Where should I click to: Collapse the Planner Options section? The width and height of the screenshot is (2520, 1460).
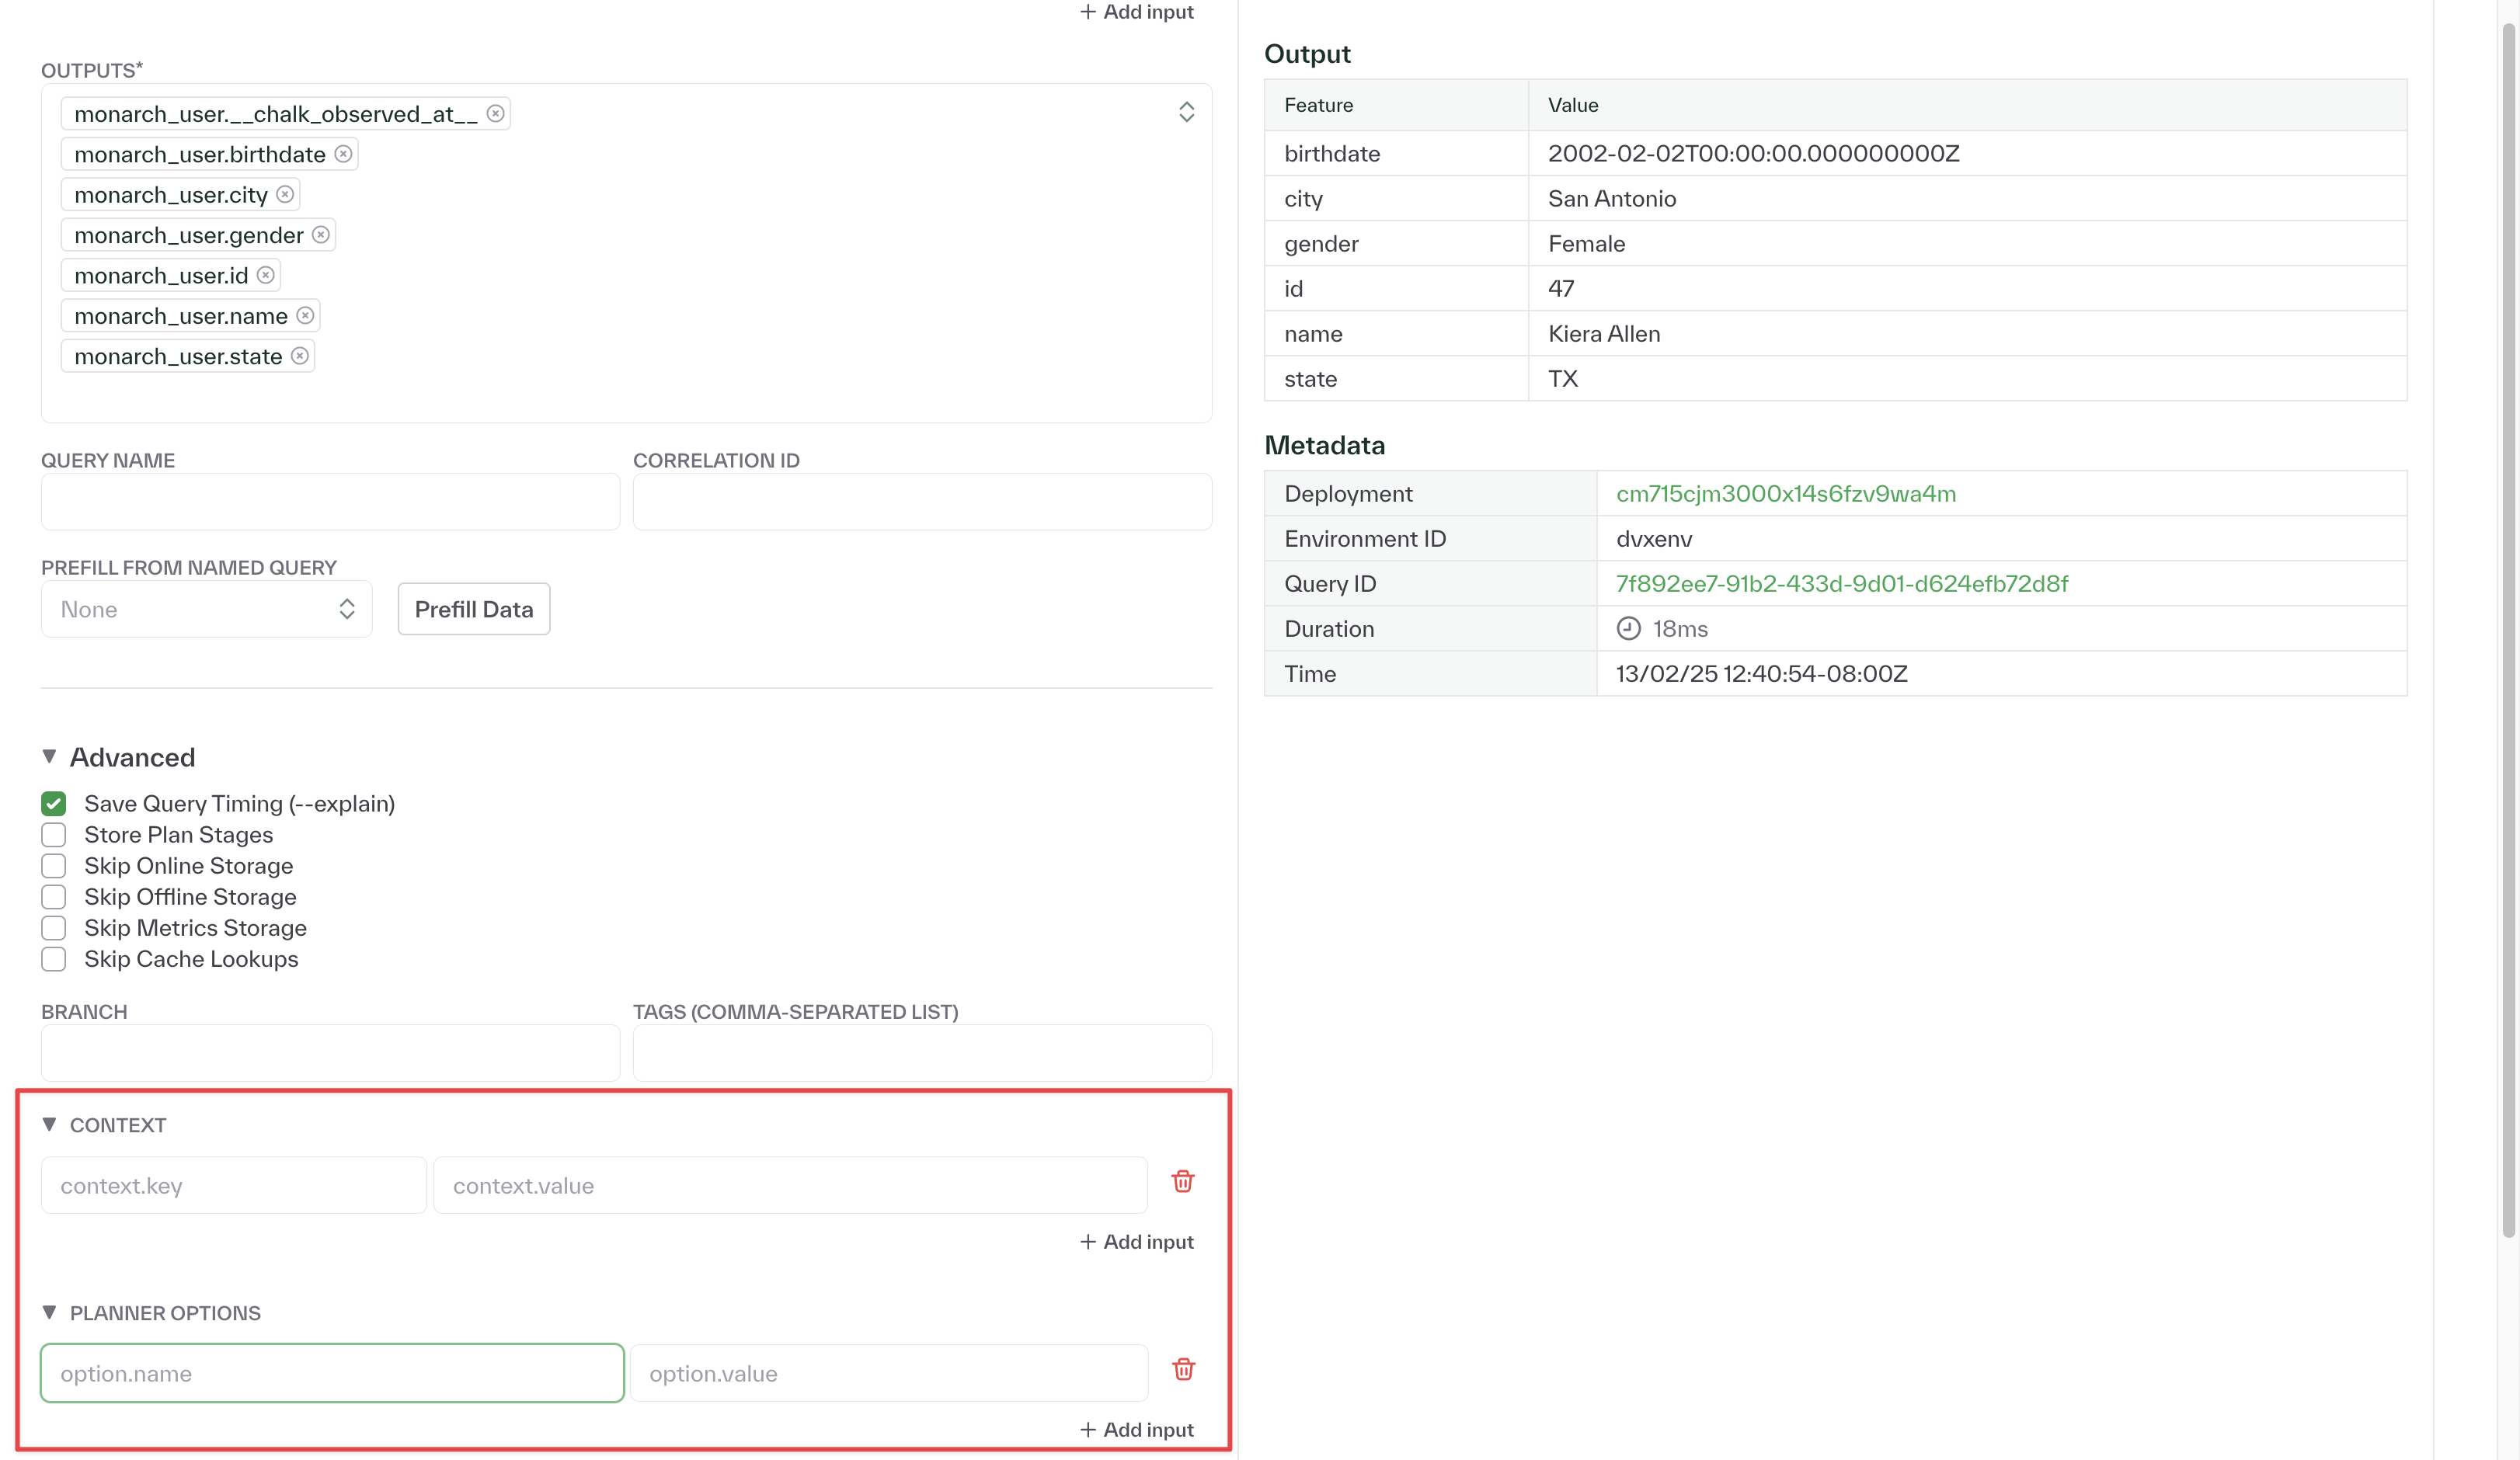click(47, 1312)
